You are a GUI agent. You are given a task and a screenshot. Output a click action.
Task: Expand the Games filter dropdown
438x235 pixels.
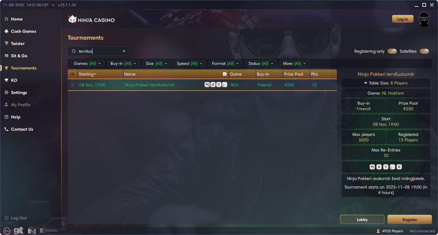click(x=88, y=63)
